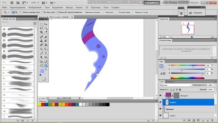The image size is (218, 123).
Task: Select the Healing Brush tool
Action: [x=42, y=37]
